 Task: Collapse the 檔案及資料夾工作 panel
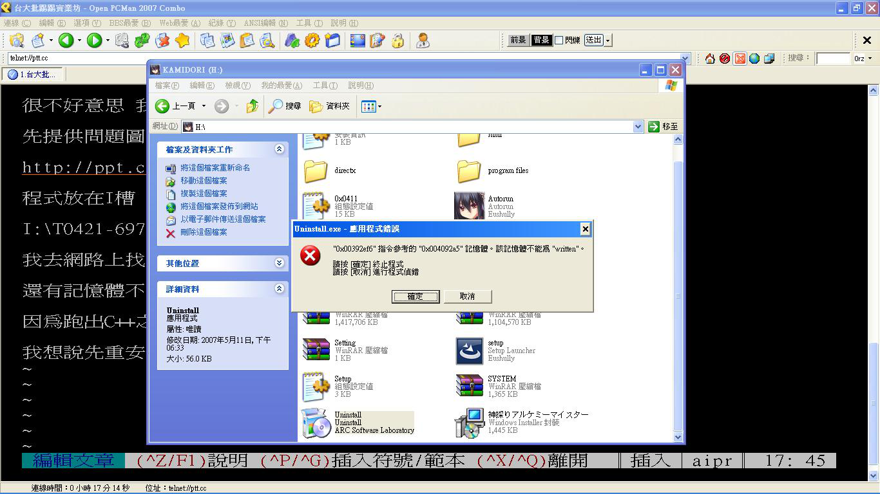click(x=279, y=149)
